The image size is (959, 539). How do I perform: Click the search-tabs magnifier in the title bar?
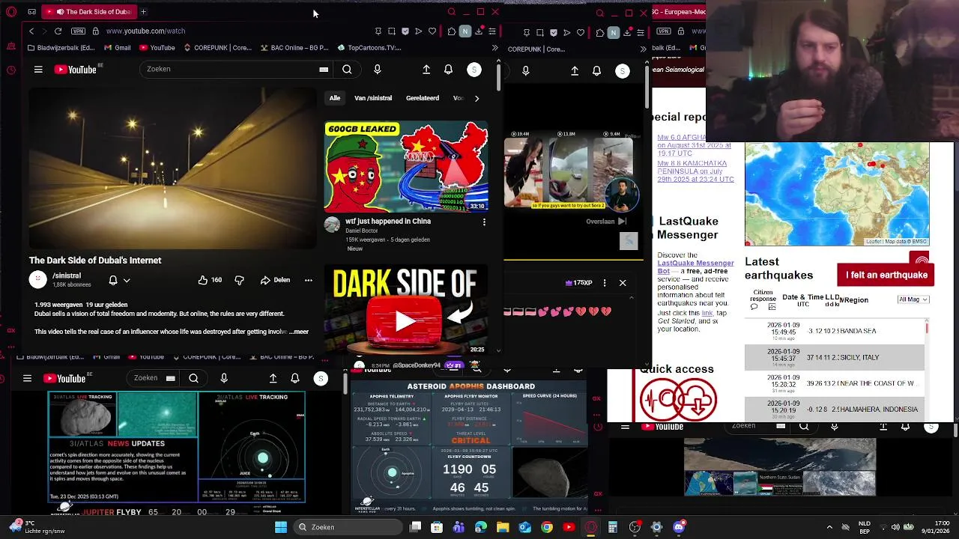coord(451,12)
